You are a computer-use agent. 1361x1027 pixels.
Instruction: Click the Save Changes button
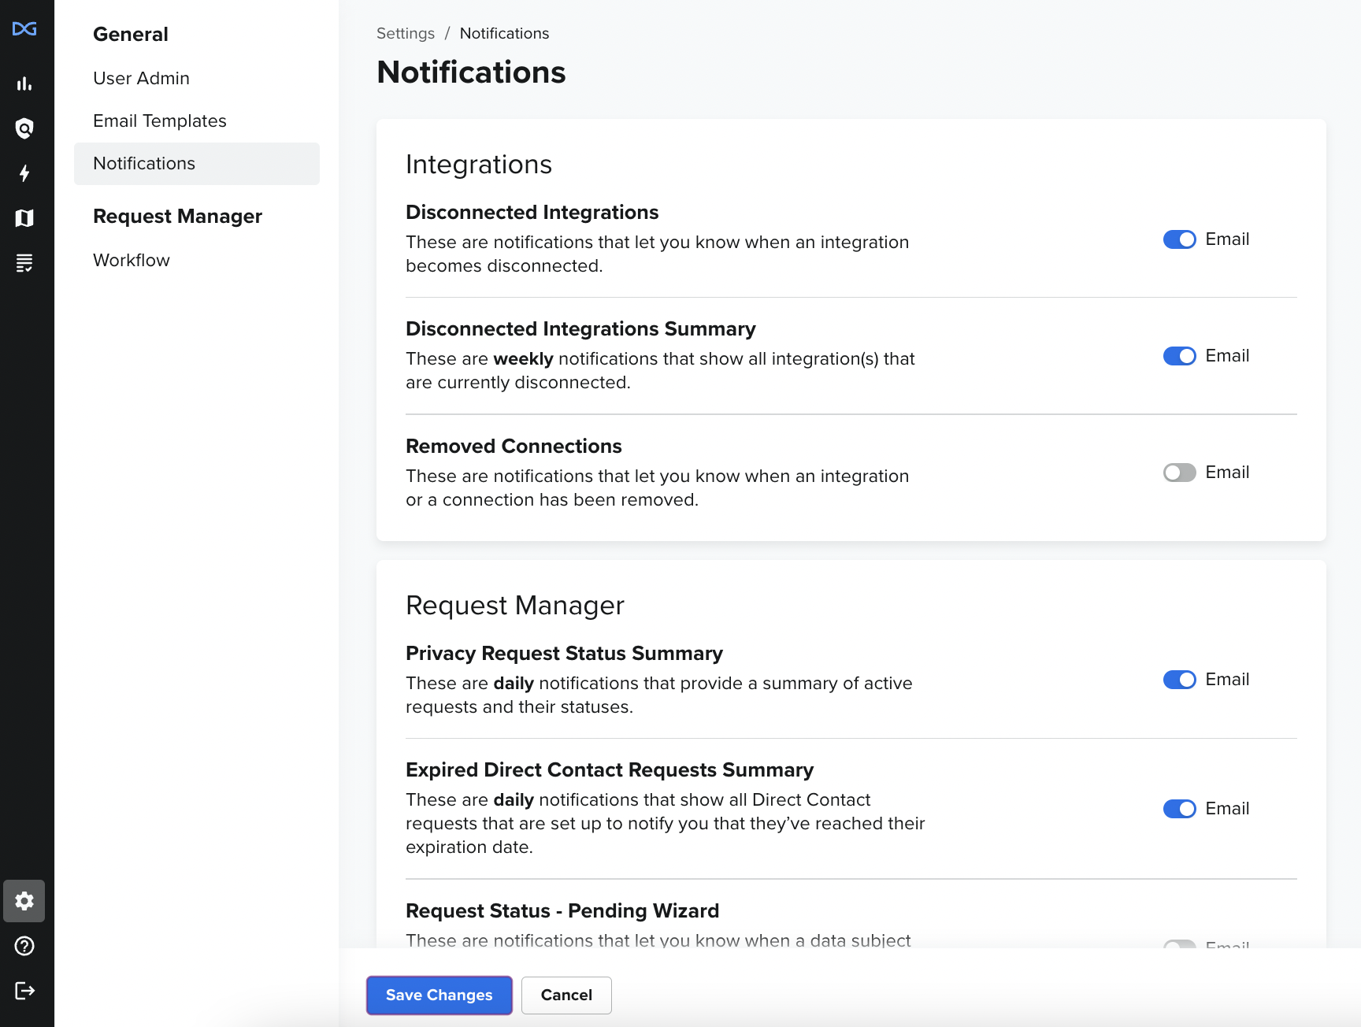pyautogui.click(x=439, y=995)
